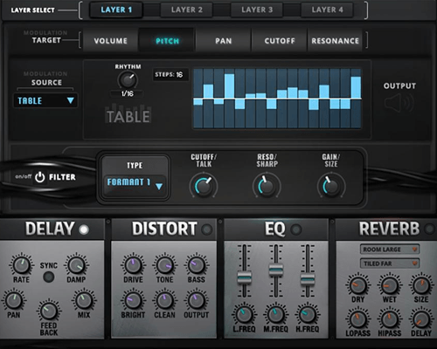Click the reverb Wet knob
Screen dimensions: 437x349
(390, 285)
